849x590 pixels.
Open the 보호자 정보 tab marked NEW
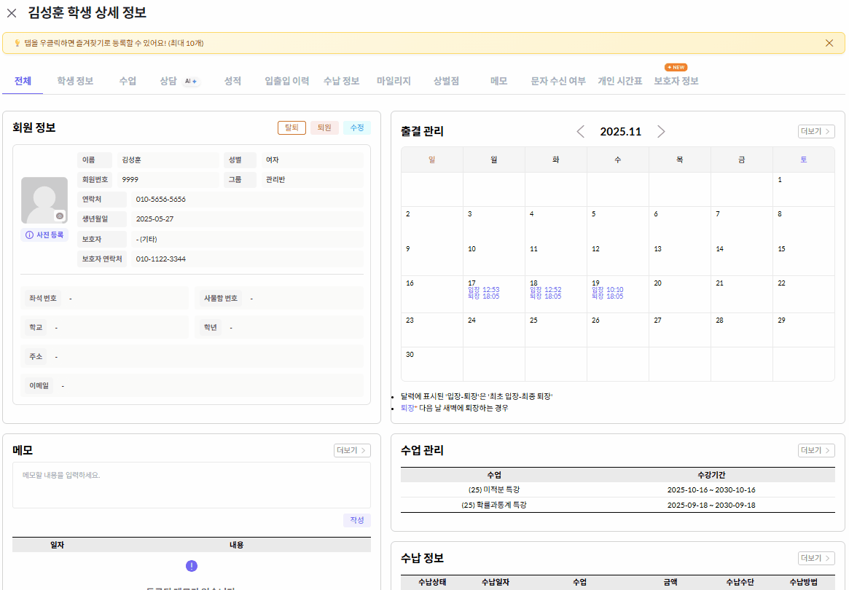tap(676, 82)
